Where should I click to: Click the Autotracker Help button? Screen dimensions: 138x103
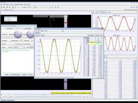click(x=7, y=74)
